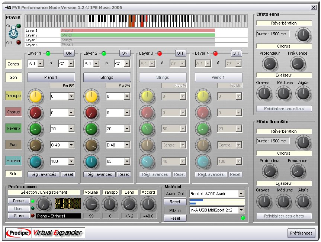Open the Audio Out device dropdown
Screen dimensions: 321x242
point(241,194)
